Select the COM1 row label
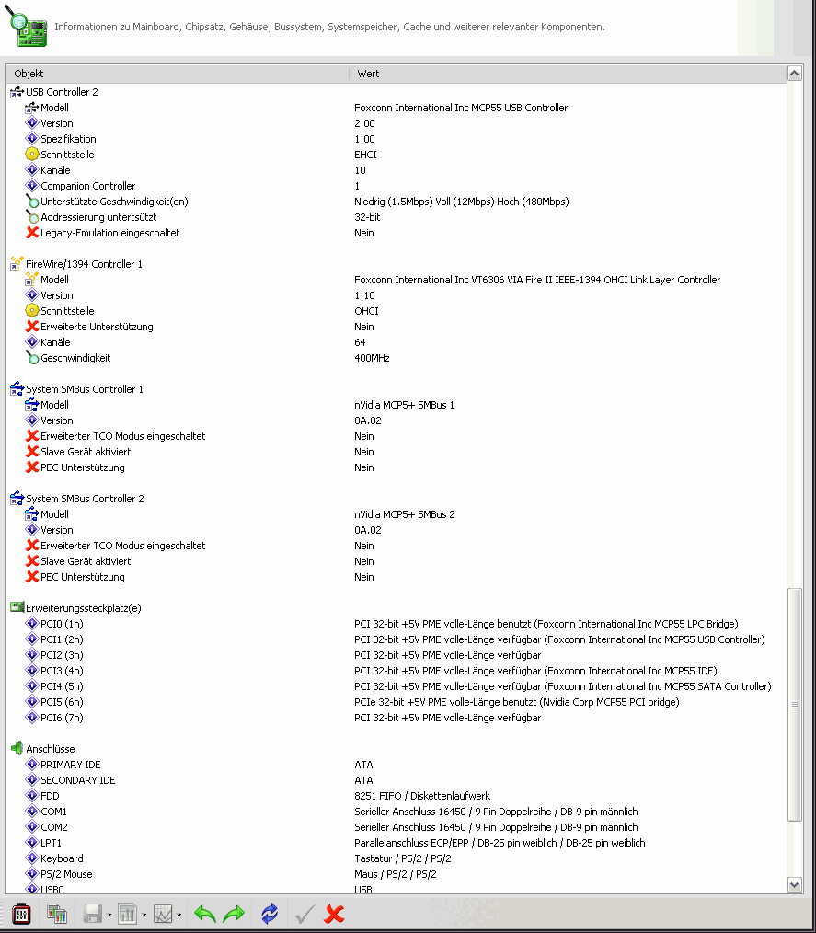This screenshot has height=933, width=816. tap(53, 811)
